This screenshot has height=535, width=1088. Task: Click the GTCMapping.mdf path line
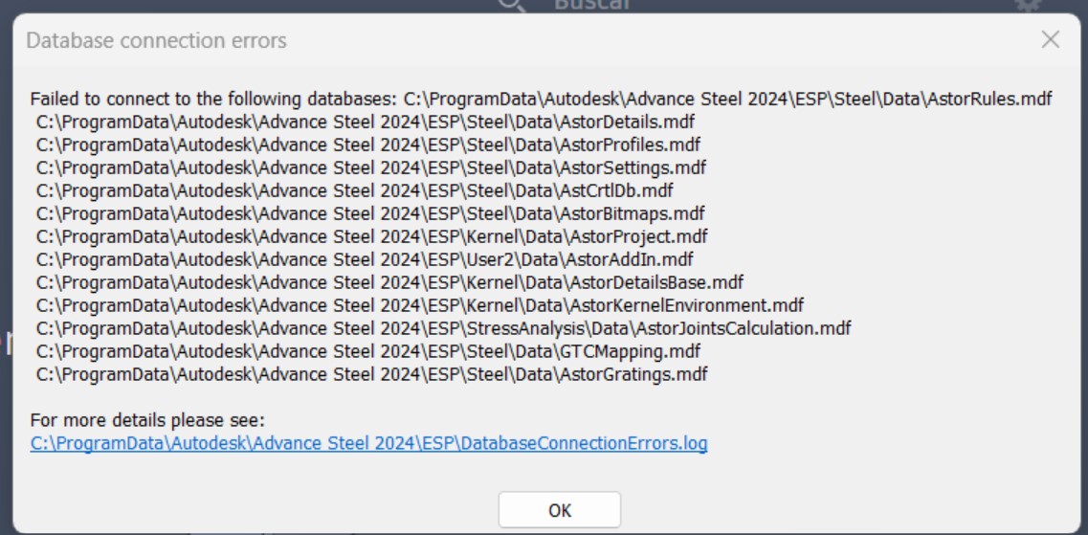pyautogui.click(x=368, y=351)
